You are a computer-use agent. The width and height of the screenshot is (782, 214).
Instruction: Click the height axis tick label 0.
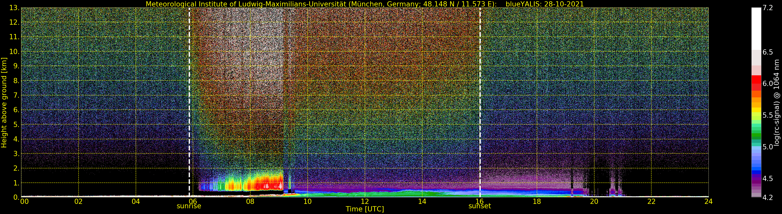tap(17, 197)
